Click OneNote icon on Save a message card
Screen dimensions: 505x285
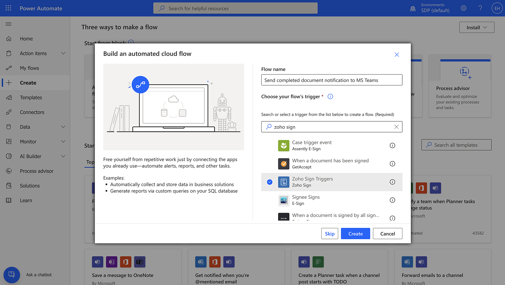112,262
